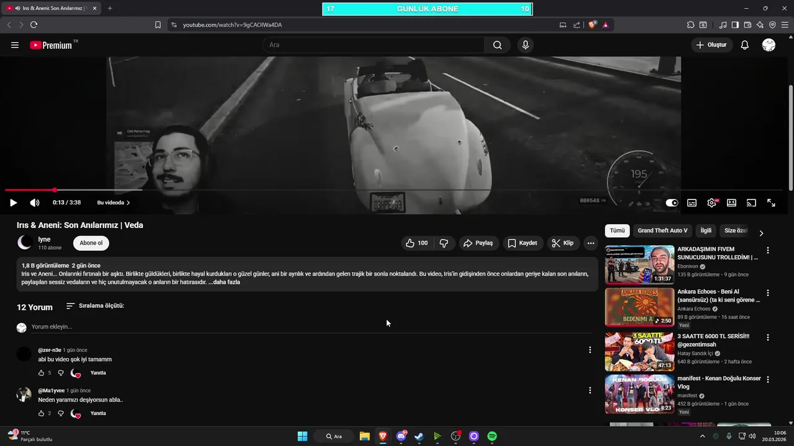Image resolution: width=794 pixels, height=446 pixels.
Task: Open the YouTube hamburger guide menu
Action: (15, 45)
